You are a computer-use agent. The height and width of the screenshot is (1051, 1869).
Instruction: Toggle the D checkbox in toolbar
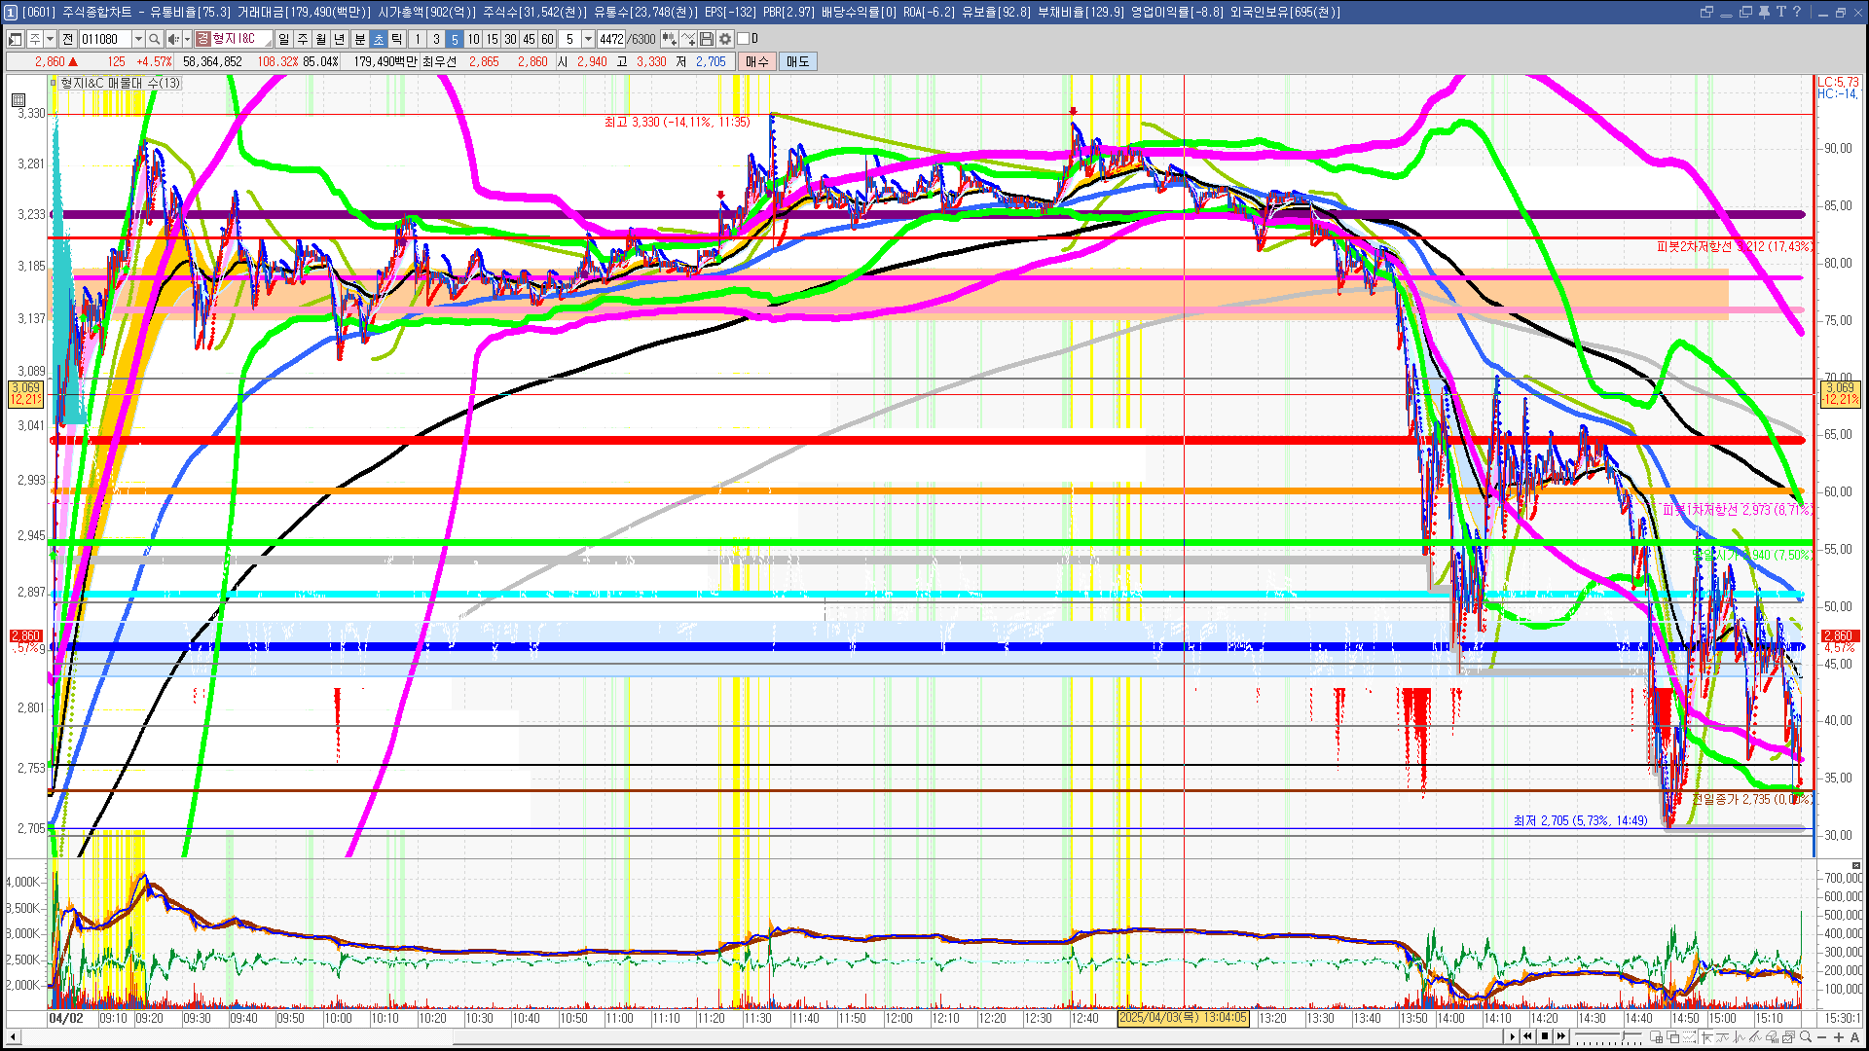tap(744, 39)
